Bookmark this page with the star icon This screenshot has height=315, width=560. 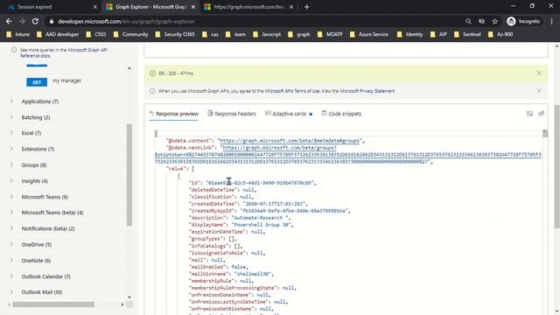[494, 21]
